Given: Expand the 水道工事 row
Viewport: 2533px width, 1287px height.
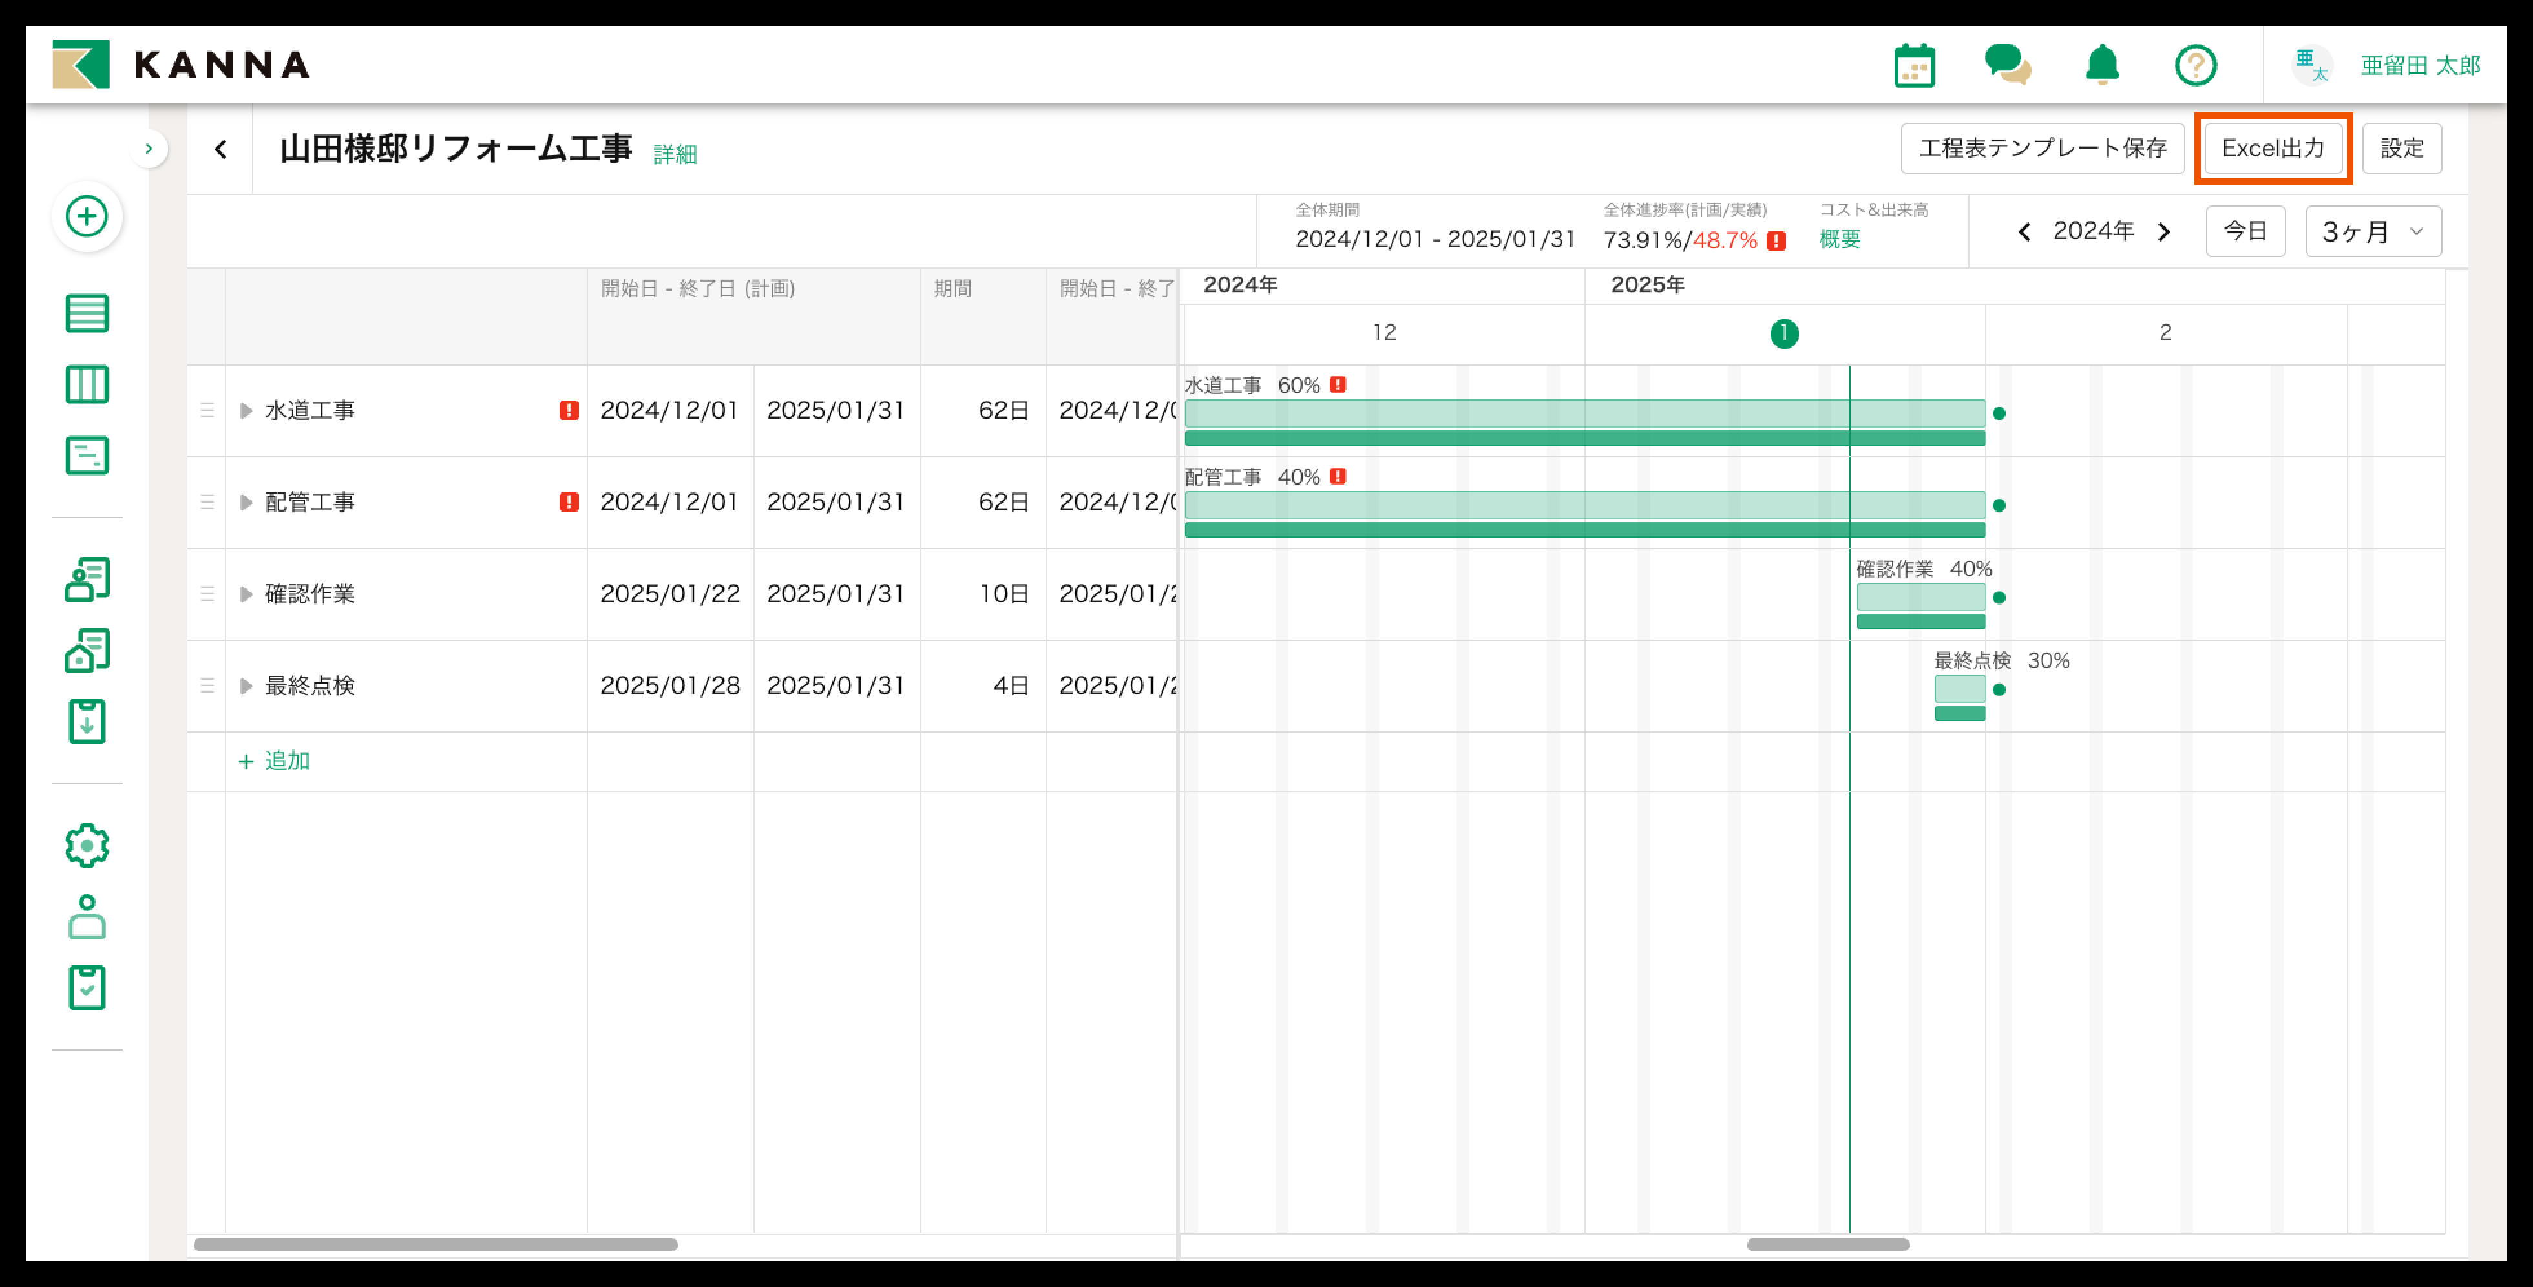Looking at the screenshot, I should [x=246, y=411].
